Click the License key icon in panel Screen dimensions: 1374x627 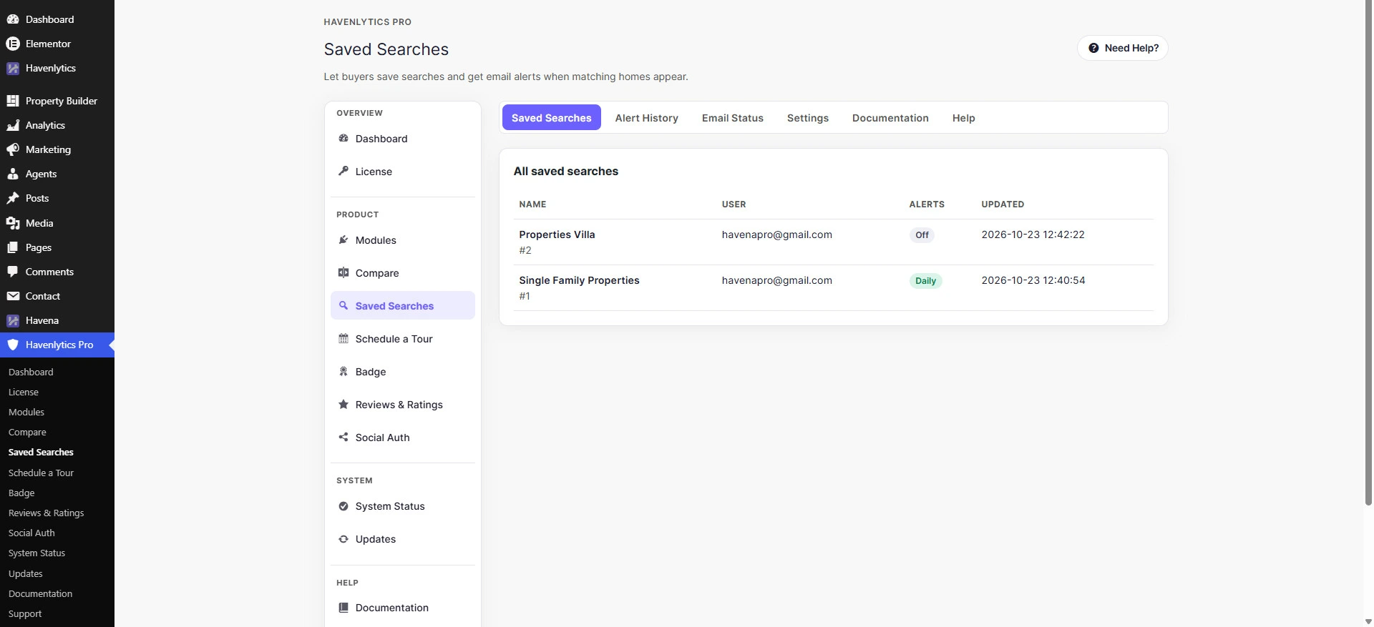[x=343, y=171]
